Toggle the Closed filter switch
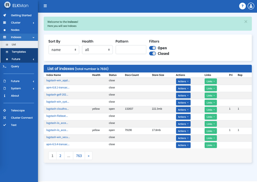 tap(152, 54)
